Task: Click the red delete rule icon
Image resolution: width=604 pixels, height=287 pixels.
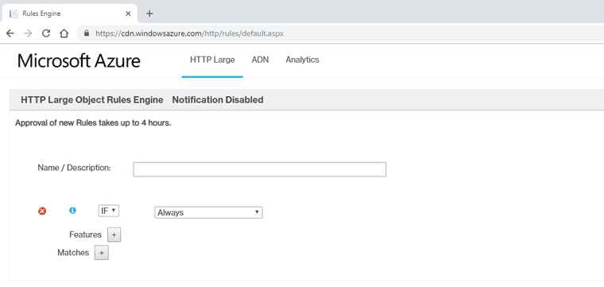Action: (x=42, y=211)
